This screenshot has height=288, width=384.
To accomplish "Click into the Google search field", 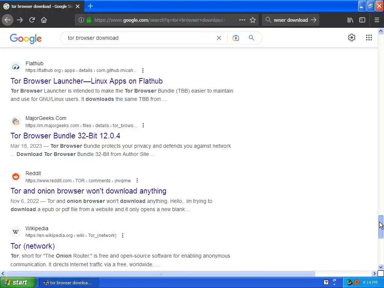I will tap(139, 38).
